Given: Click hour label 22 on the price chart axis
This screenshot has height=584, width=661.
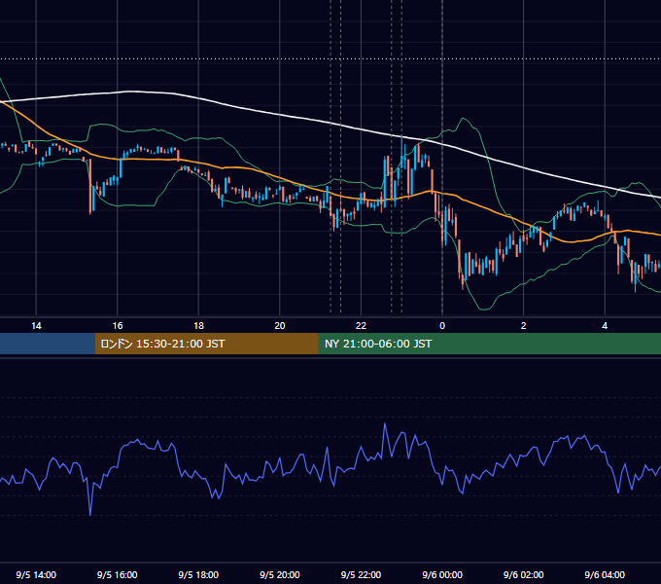Looking at the screenshot, I should (361, 326).
